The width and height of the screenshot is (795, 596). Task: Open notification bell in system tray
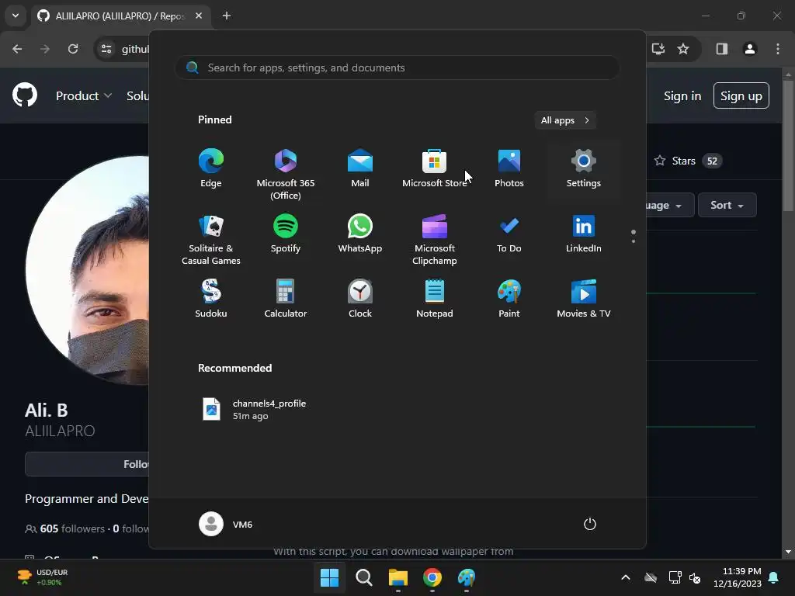click(x=774, y=577)
